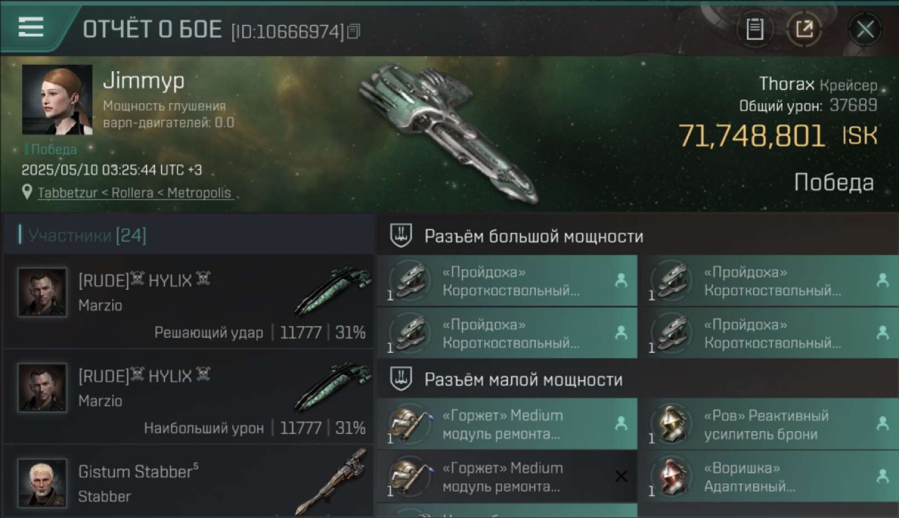The height and width of the screenshot is (518, 899).
Task: Select «Ров» Реактивный усилитель брони module
Action: pyautogui.click(x=775, y=424)
